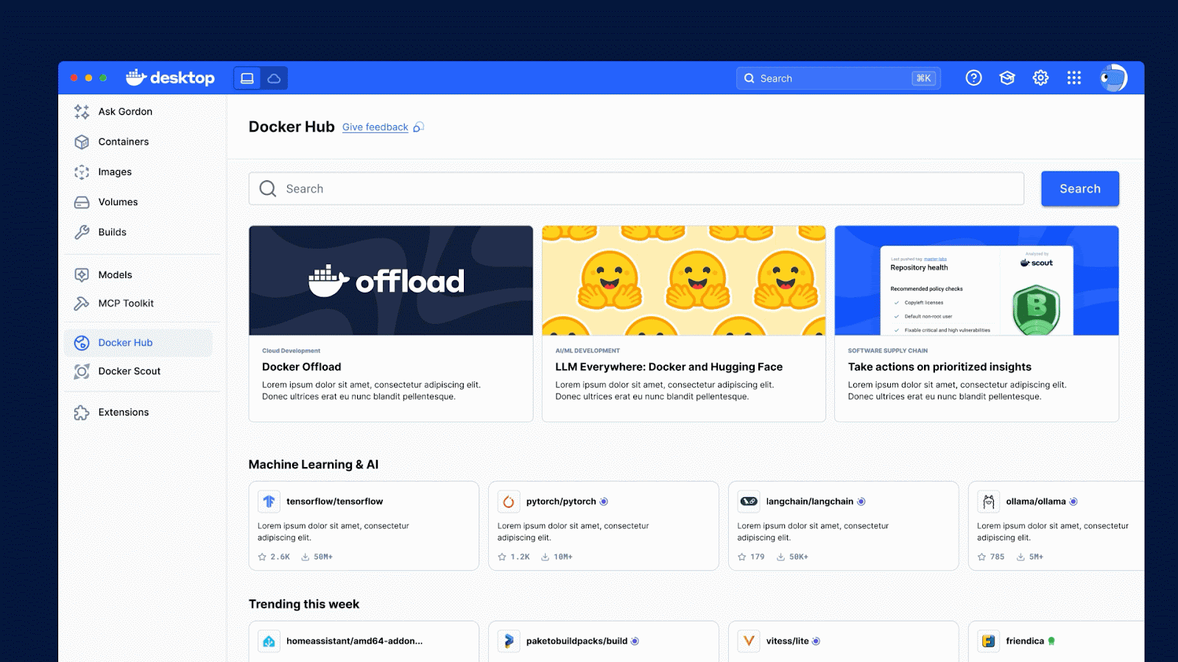Viewport: 1178px width, 662px height.
Task: Open Settings with the gear icon
Action: (1040, 78)
